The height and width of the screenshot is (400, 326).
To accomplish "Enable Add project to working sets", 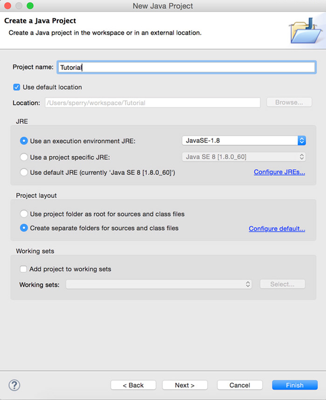I will coord(23,269).
